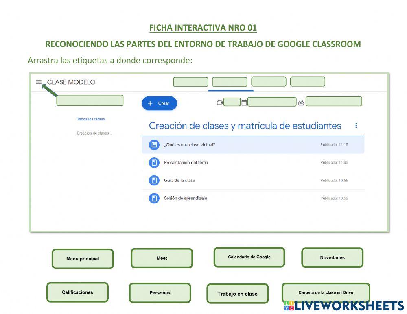Select Todos los temas in sidebar
Image resolution: width=407 pixels, height=314 pixels.
[91, 119]
